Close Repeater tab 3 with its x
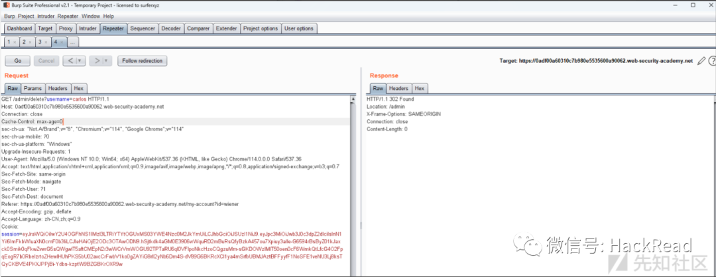Viewport: 716px width, 277px height. click(x=46, y=42)
